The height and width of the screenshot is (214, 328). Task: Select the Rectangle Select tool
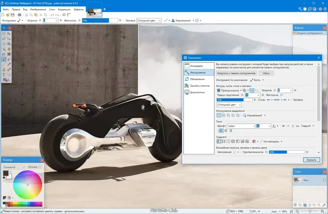click(x=4, y=33)
